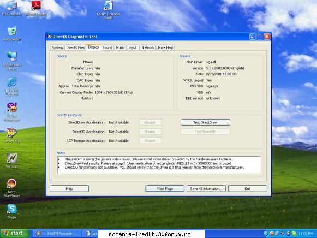This screenshot has height=238, width=317.
Task: Switch to the System tab
Action: coord(57,47)
